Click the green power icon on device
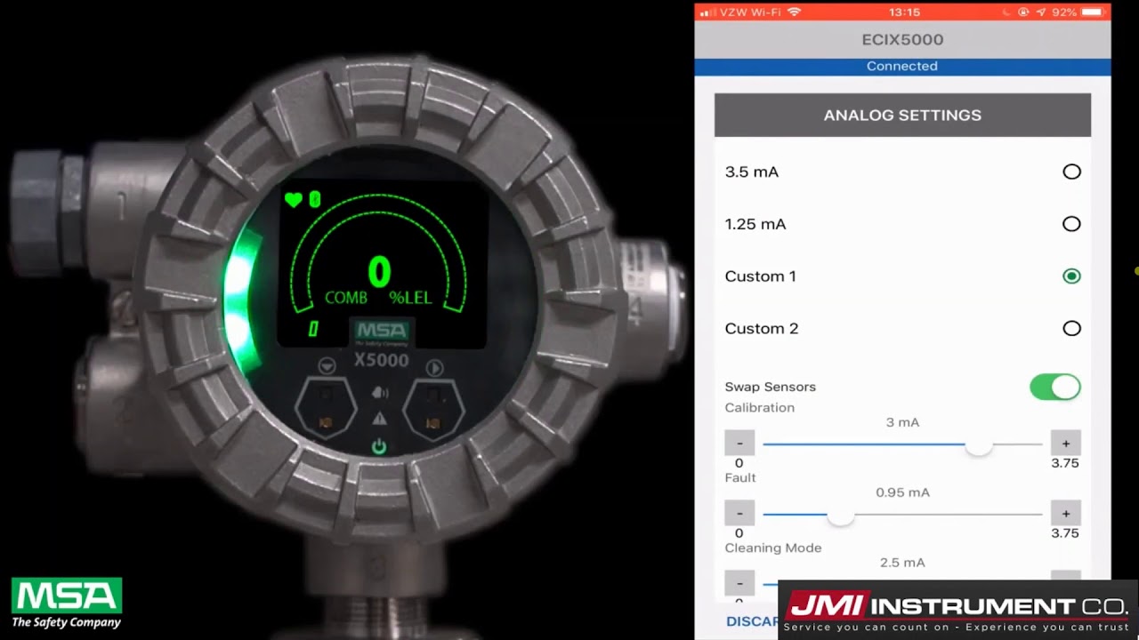 point(379,446)
